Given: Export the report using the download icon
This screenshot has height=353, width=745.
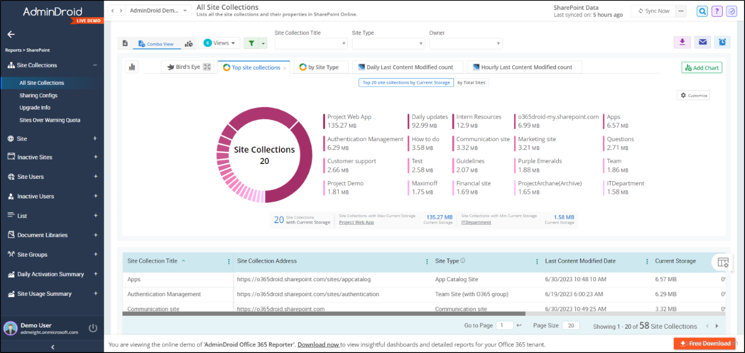Looking at the screenshot, I should point(682,42).
